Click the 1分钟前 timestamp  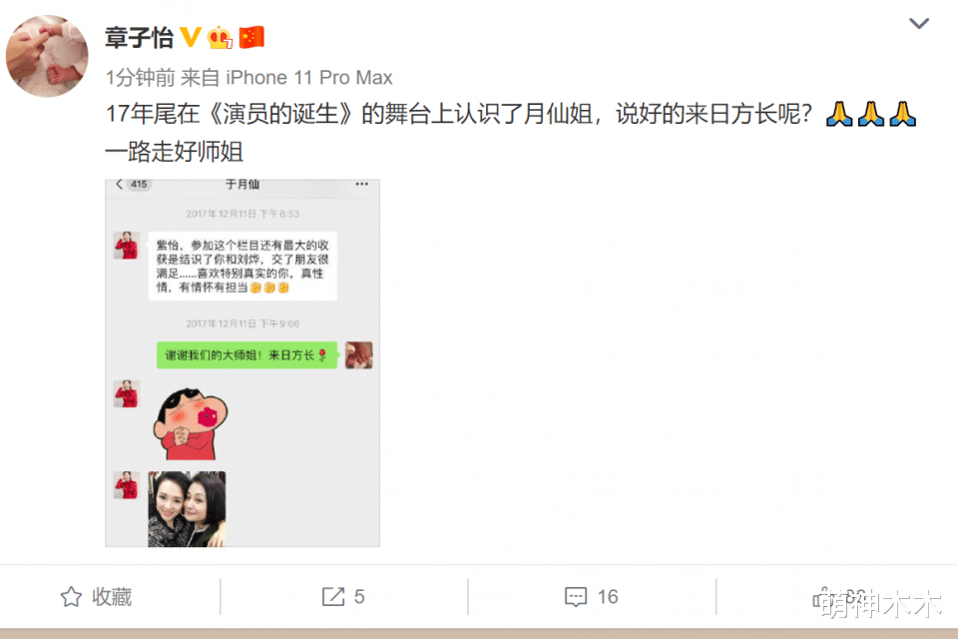point(141,78)
